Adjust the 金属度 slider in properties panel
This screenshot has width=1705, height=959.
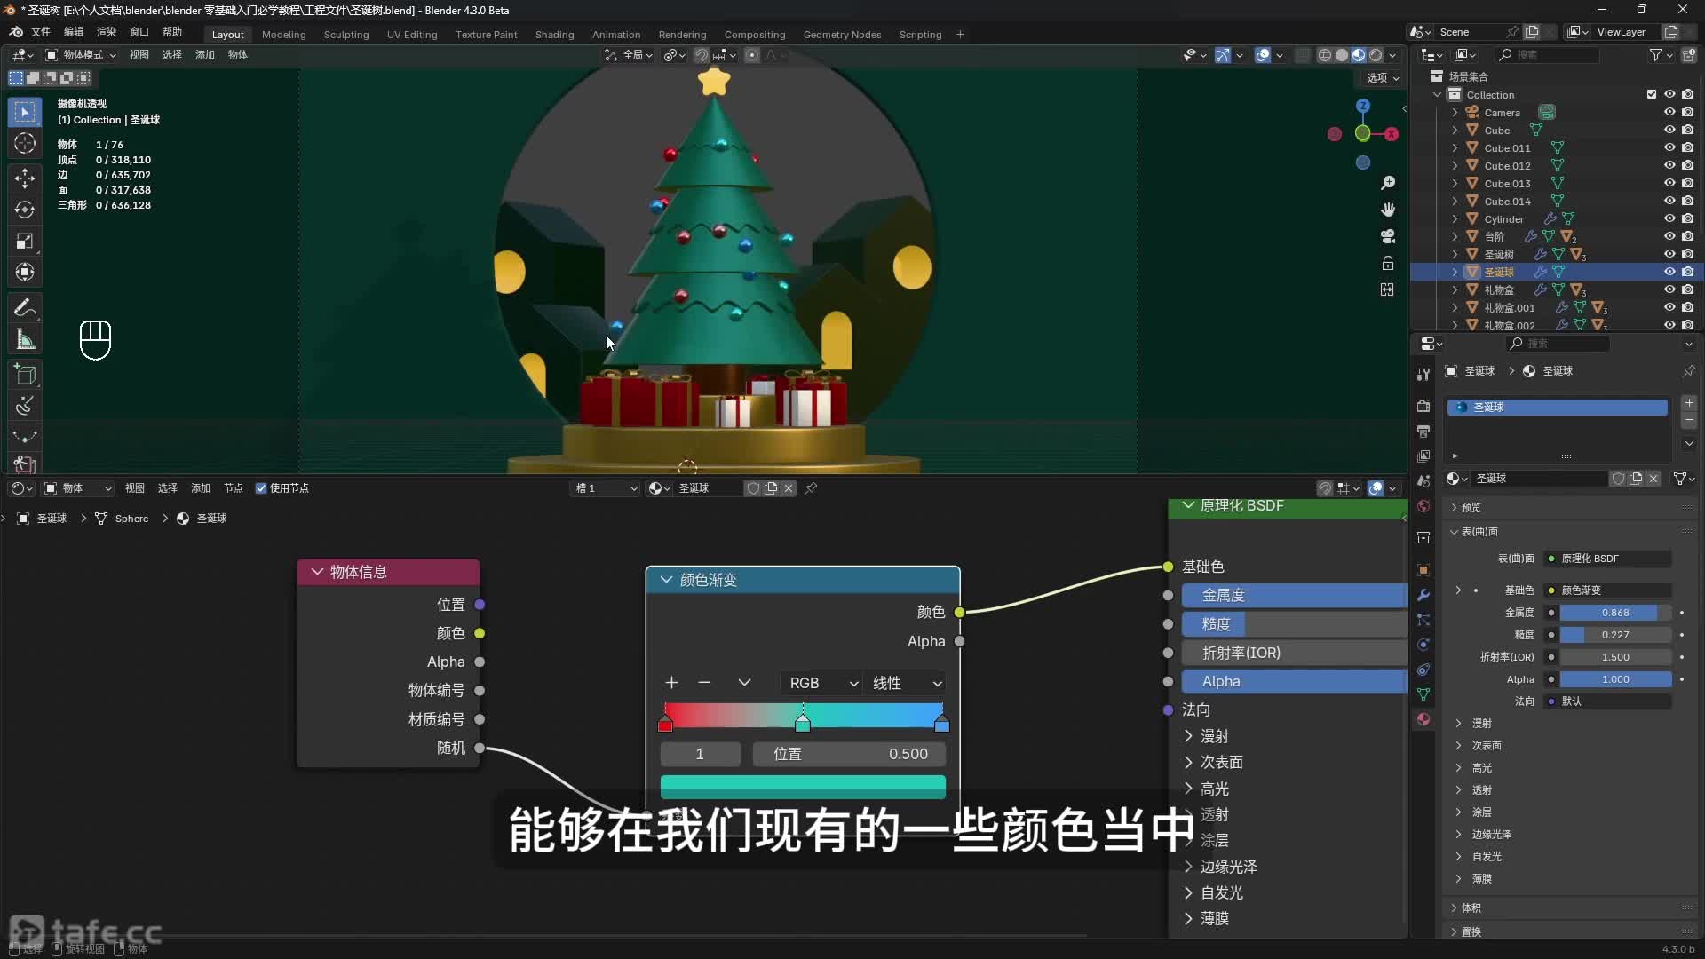click(1614, 613)
